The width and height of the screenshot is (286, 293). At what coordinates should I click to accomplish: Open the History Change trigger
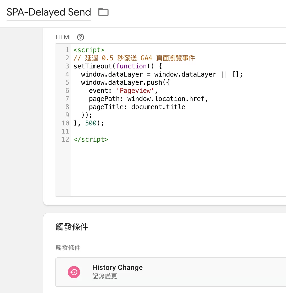coord(171,272)
